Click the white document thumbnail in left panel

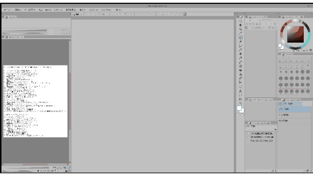click(x=36, y=101)
